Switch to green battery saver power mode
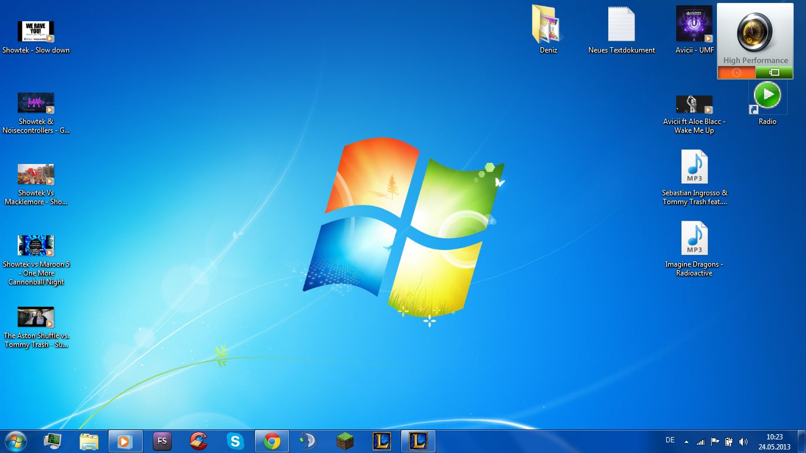The width and height of the screenshot is (806, 453). [x=774, y=73]
